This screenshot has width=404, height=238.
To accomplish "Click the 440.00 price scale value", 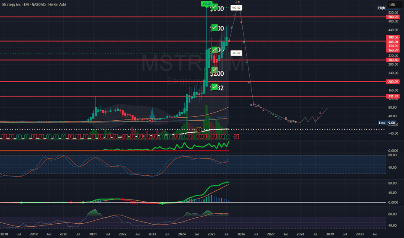I will coord(393,30).
